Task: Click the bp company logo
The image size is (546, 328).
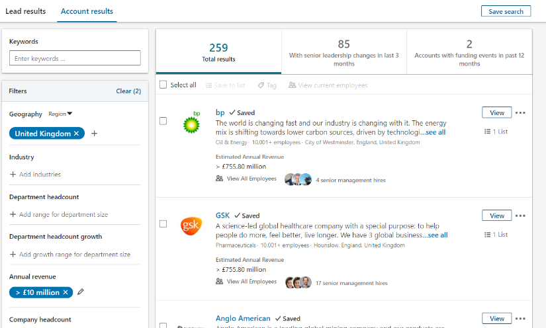Action: 192,122
